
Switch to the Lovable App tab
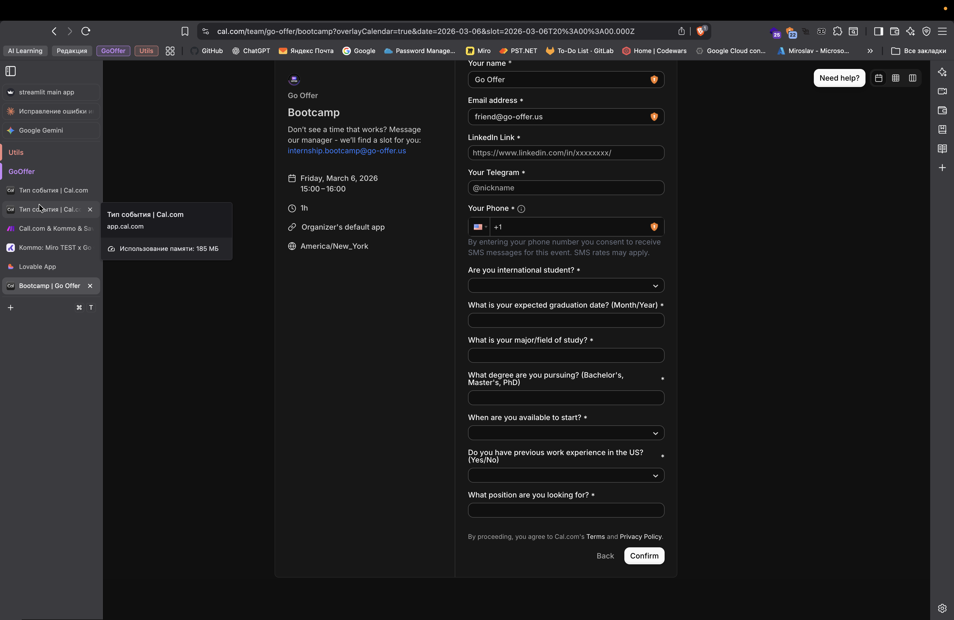click(37, 267)
